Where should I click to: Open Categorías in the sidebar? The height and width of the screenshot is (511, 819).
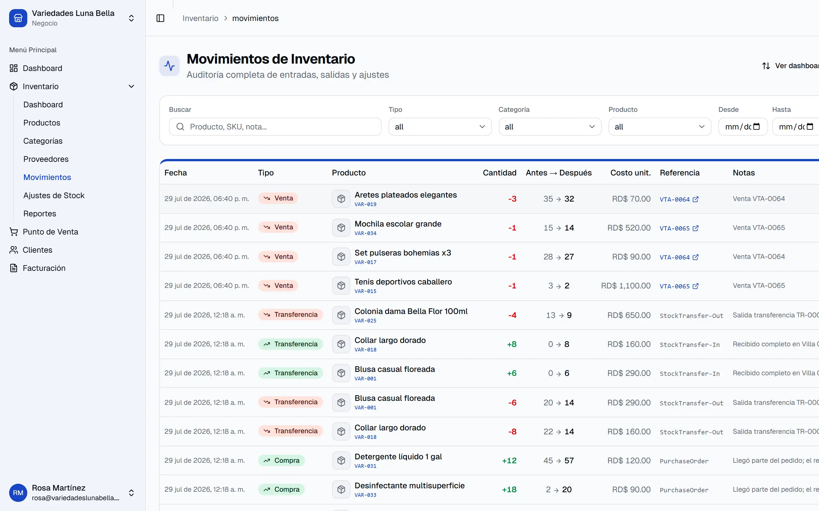[43, 141]
